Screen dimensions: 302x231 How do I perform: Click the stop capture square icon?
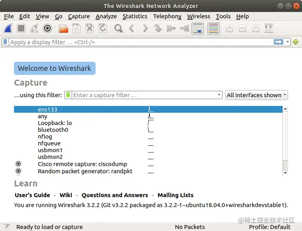click(21, 29)
